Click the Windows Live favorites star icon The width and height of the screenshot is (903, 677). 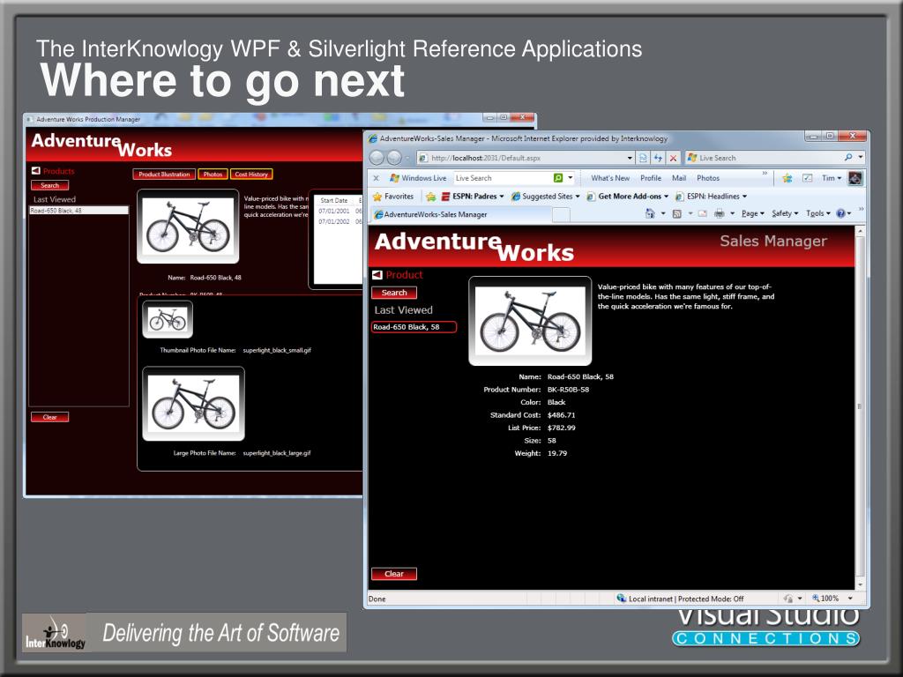click(787, 178)
